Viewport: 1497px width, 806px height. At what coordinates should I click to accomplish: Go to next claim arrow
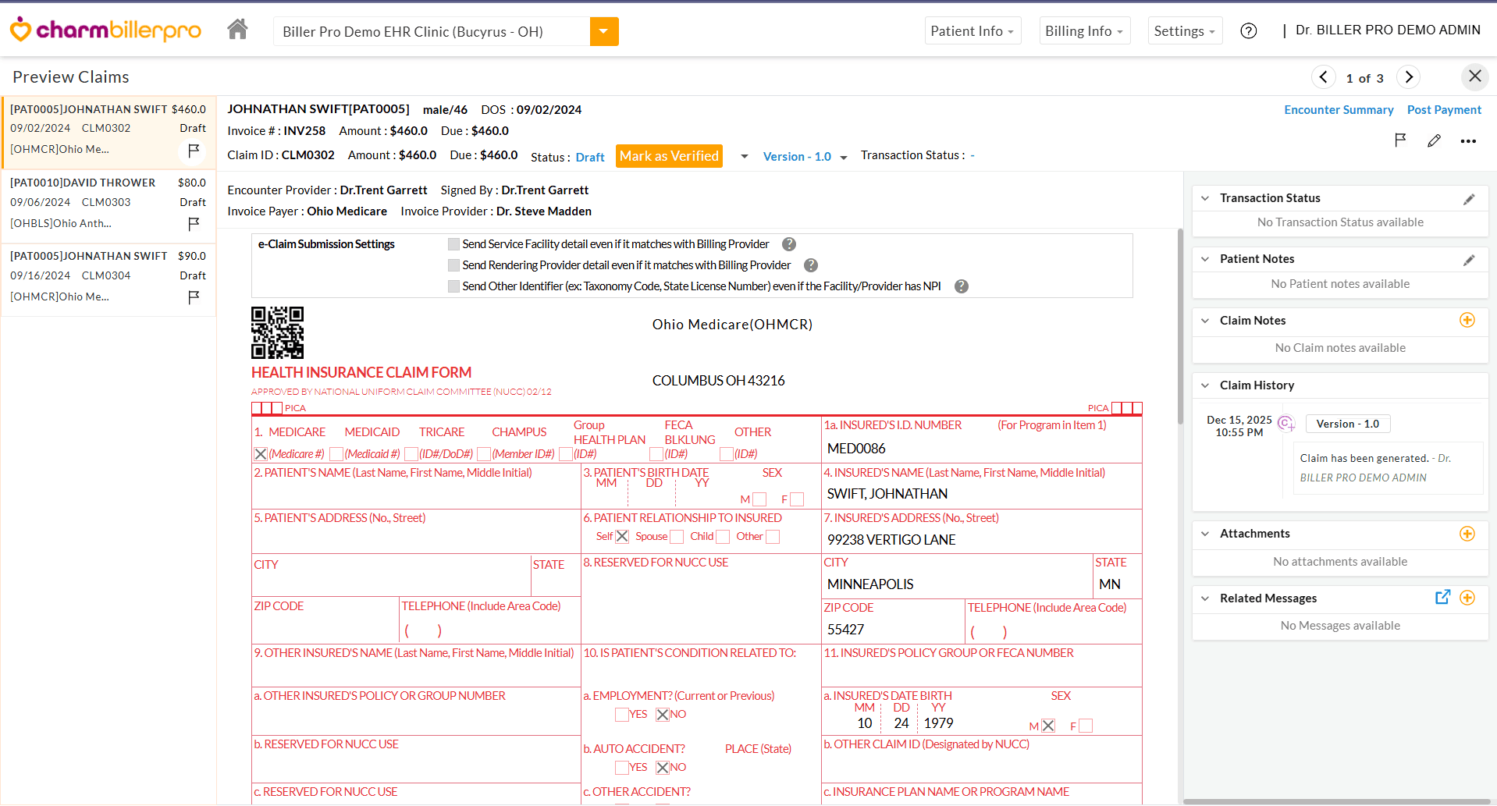coord(1409,77)
